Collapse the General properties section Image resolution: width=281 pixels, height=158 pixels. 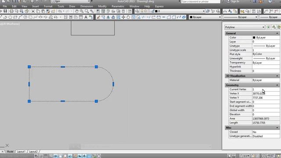pos(277,33)
